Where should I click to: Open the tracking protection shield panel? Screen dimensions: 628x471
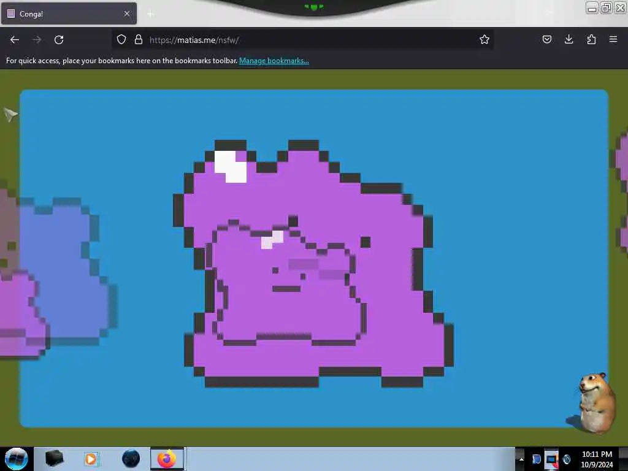[121, 39]
